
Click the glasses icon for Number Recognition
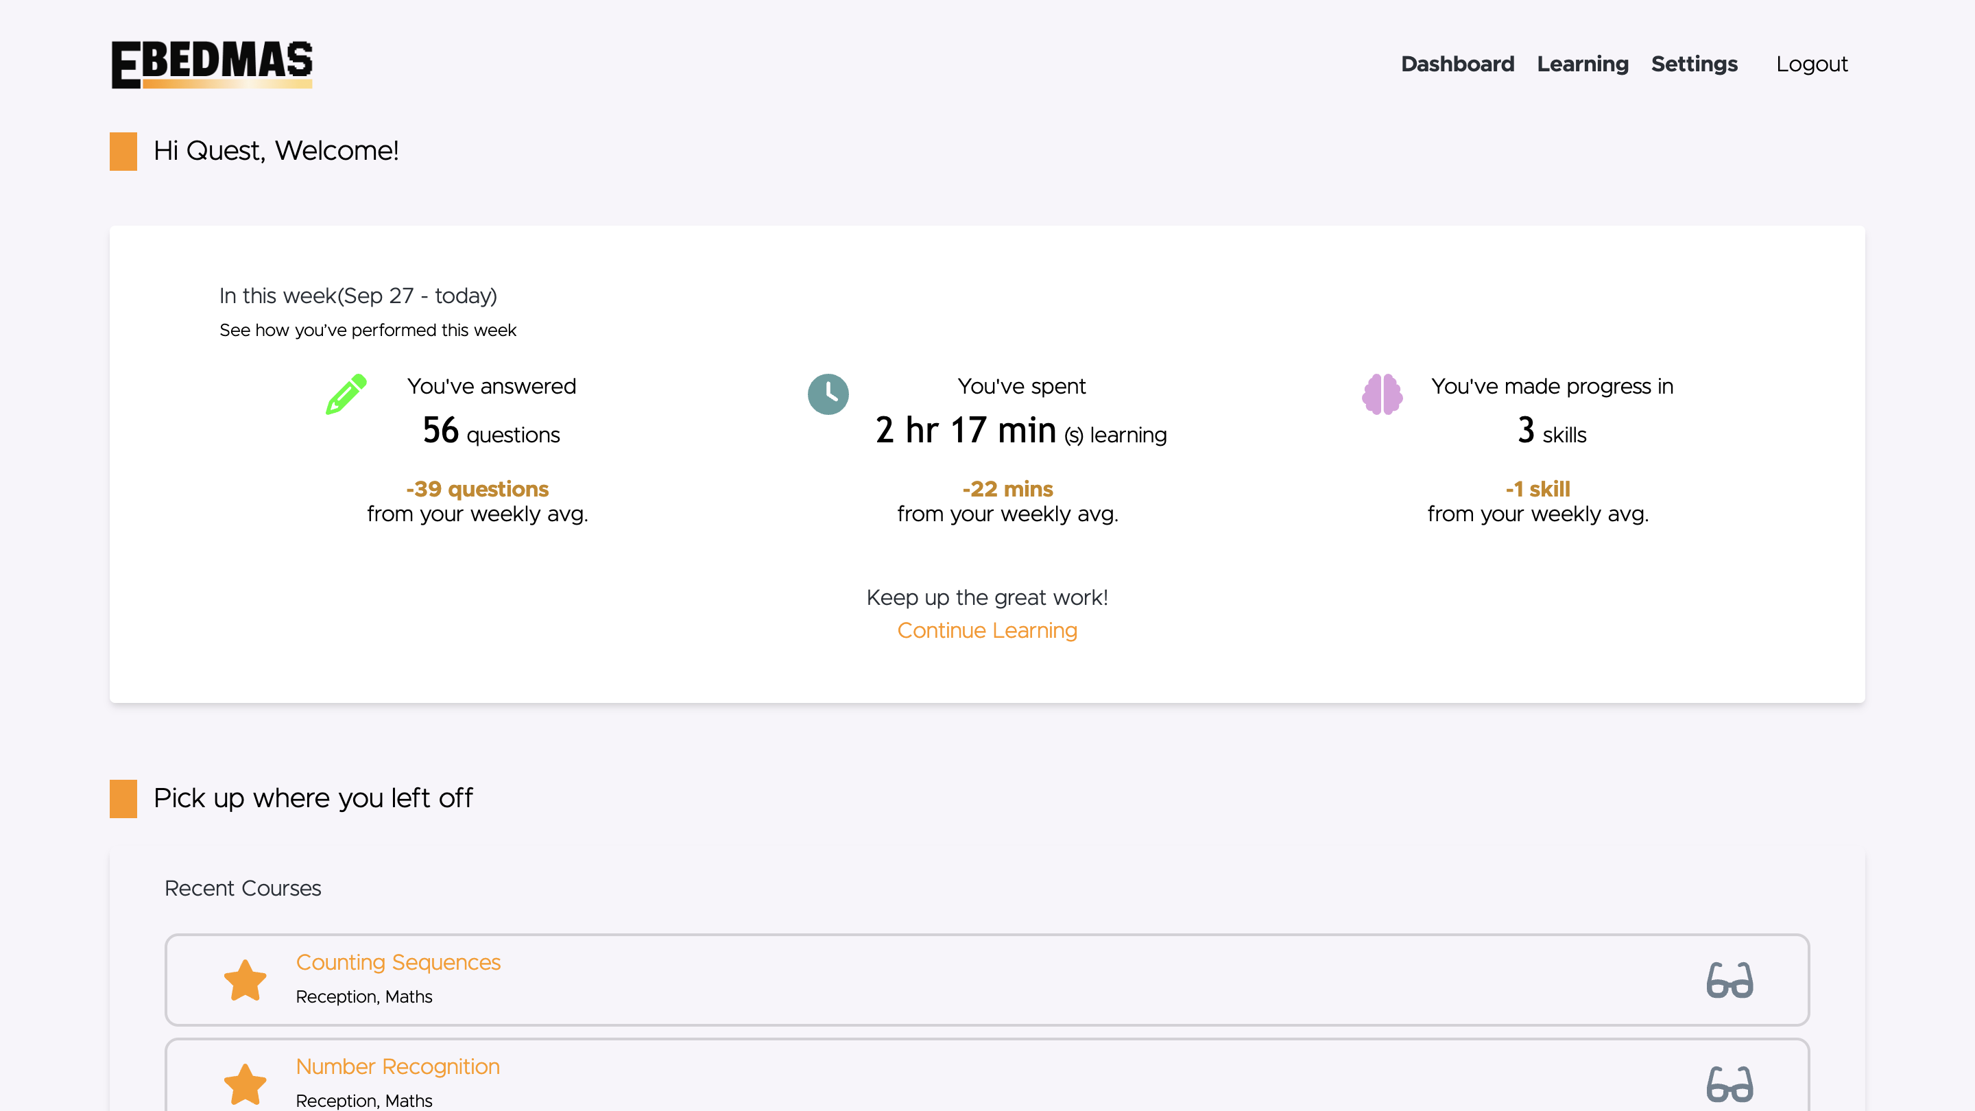[x=1729, y=1084]
